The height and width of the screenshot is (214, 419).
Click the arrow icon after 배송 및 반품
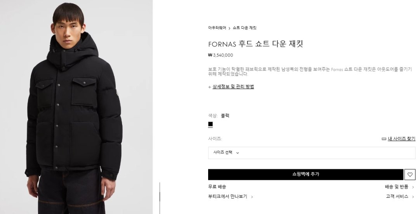(x=413, y=187)
